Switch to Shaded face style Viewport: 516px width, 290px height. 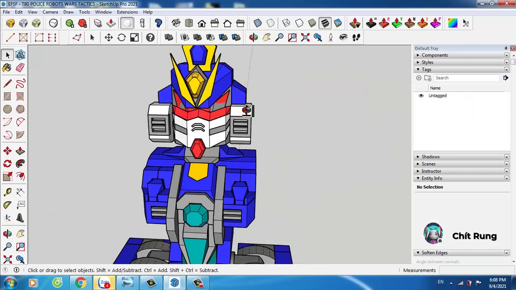pyautogui.click(x=312, y=23)
